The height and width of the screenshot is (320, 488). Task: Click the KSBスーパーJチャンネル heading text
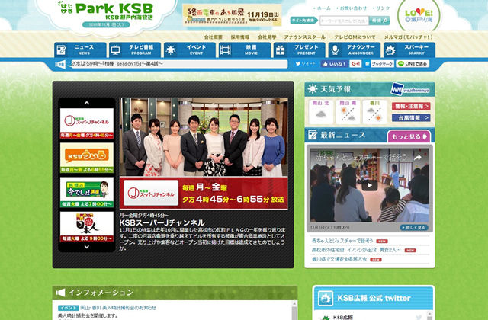(162, 222)
